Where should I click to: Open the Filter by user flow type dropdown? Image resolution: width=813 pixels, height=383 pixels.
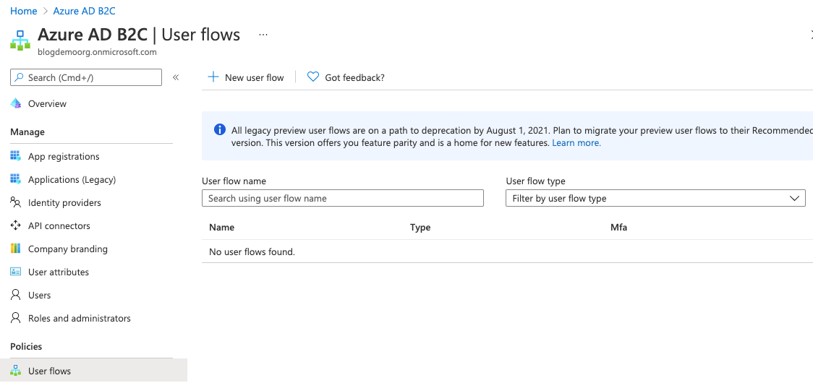pos(655,198)
